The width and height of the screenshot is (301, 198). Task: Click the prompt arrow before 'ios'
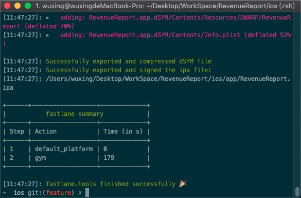tap(5, 192)
